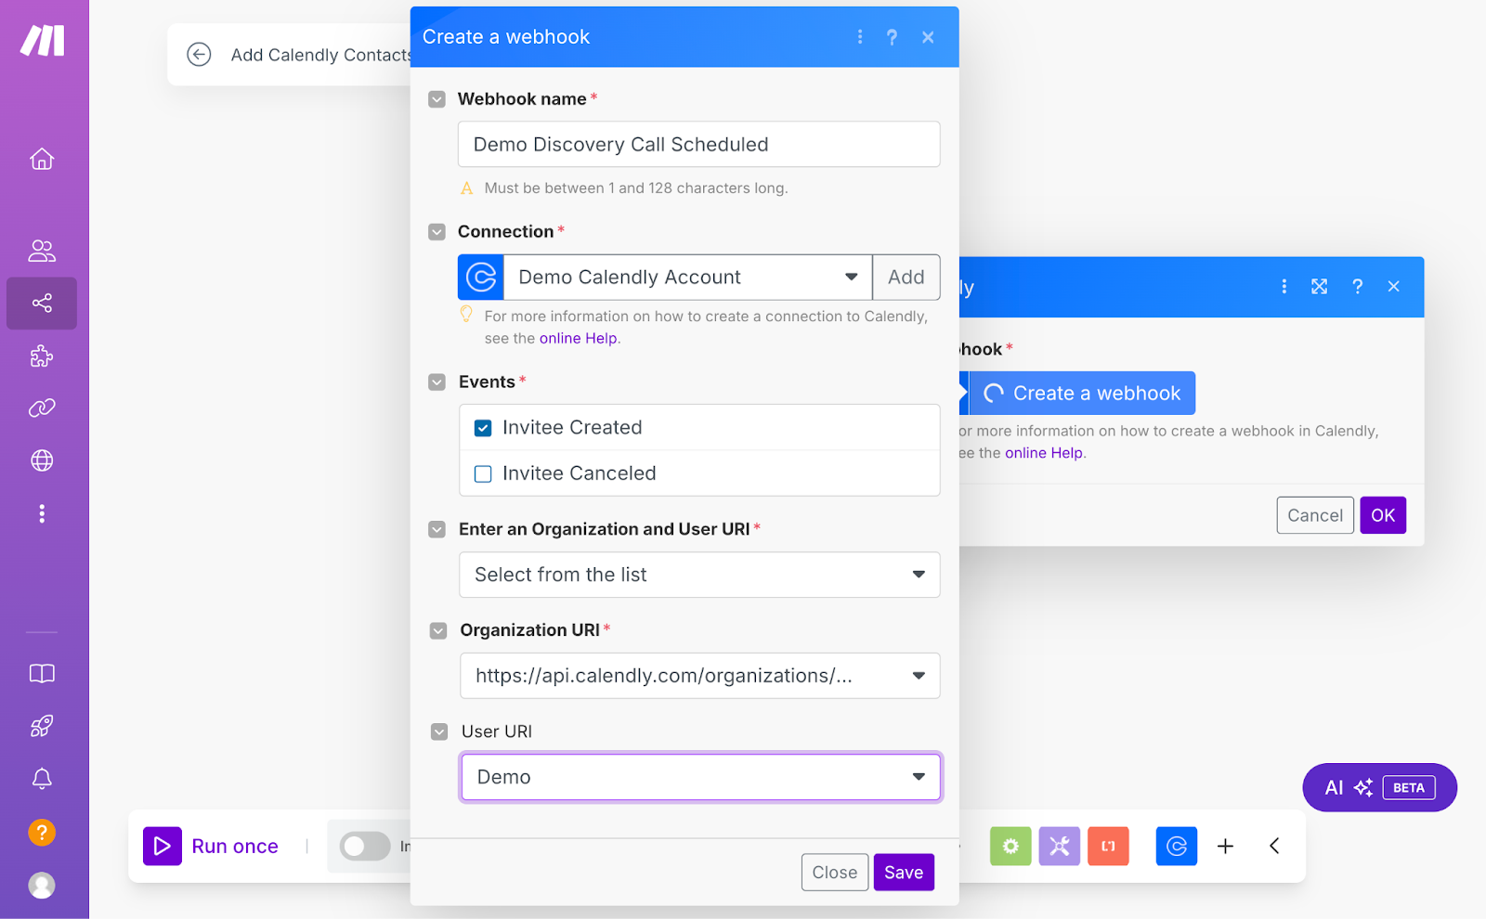Open user profile avatar
This screenshot has width=1486, height=919.
[x=42, y=886]
